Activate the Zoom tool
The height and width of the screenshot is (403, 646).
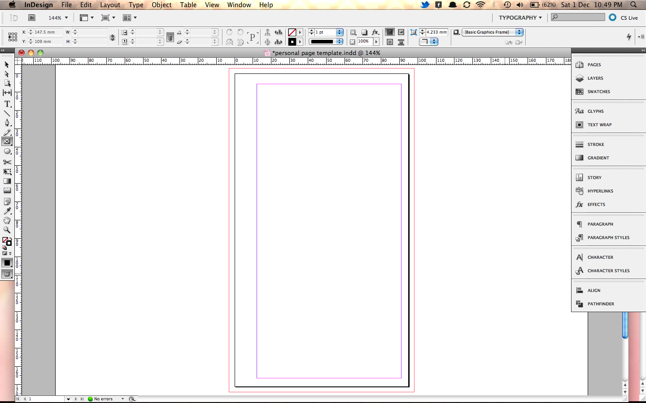click(7, 230)
